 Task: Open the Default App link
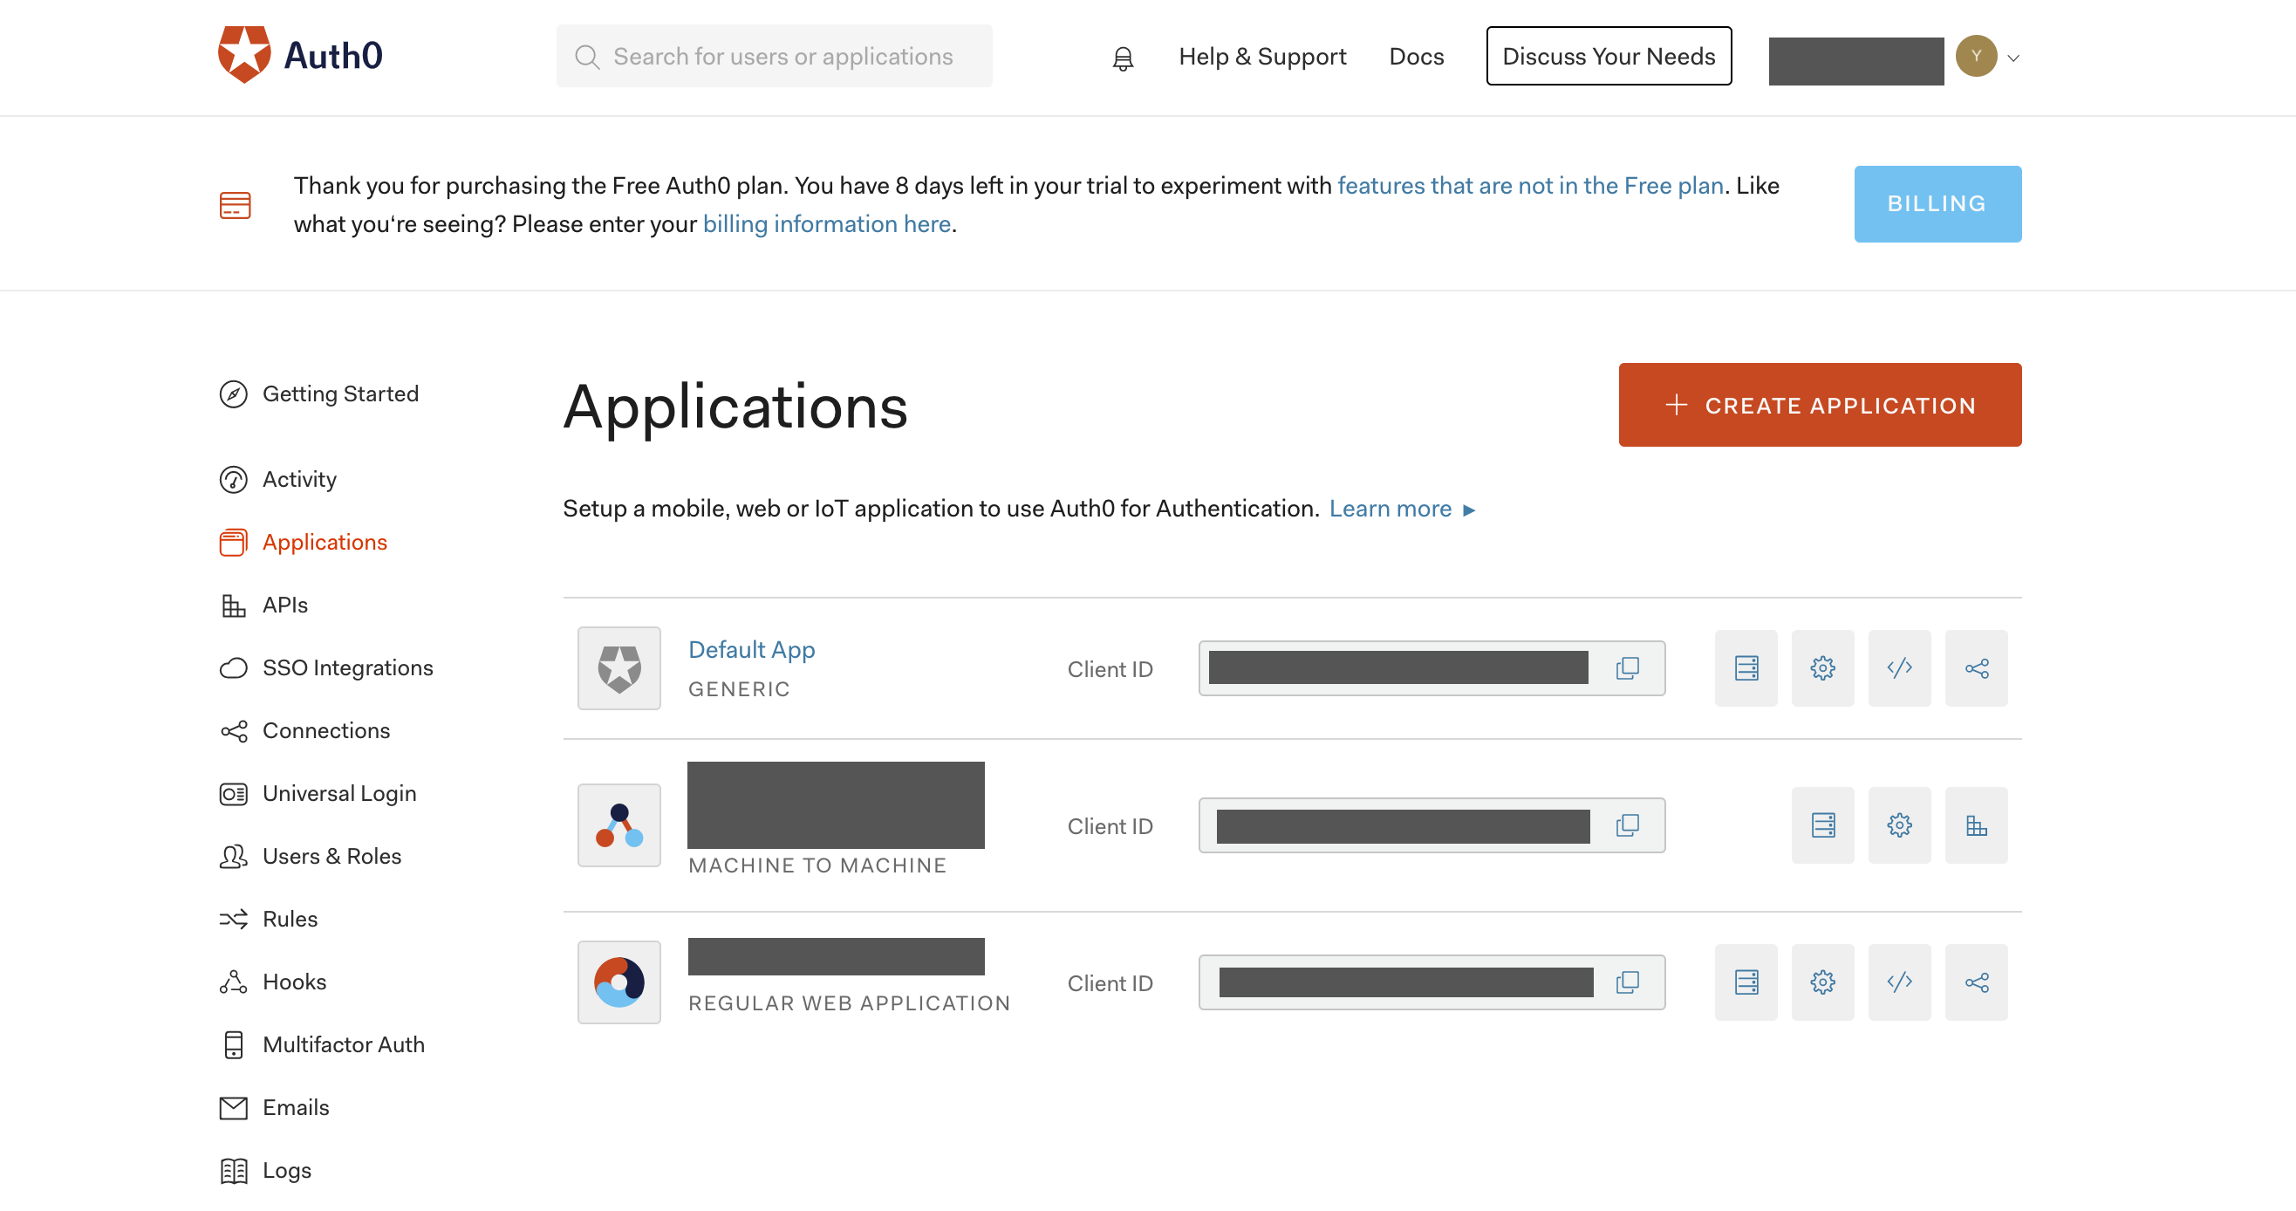(750, 649)
